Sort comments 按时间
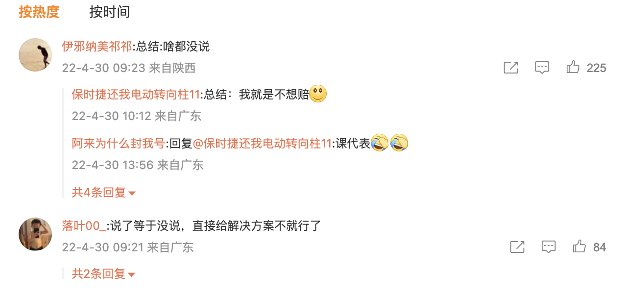 109,12
